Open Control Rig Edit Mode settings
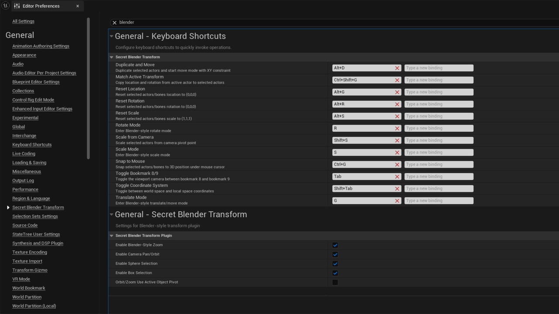 coord(33,100)
